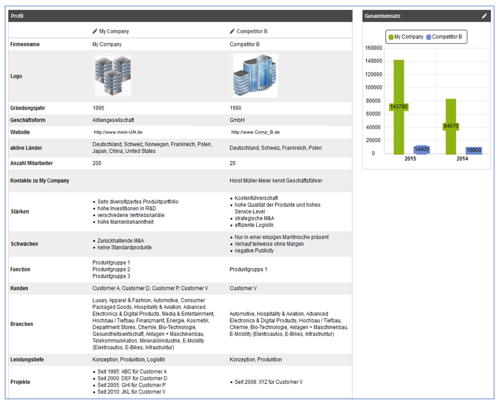Click the 2015 axis label in chart
This screenshot has height=405, width=501.
[x=410, y=159]
